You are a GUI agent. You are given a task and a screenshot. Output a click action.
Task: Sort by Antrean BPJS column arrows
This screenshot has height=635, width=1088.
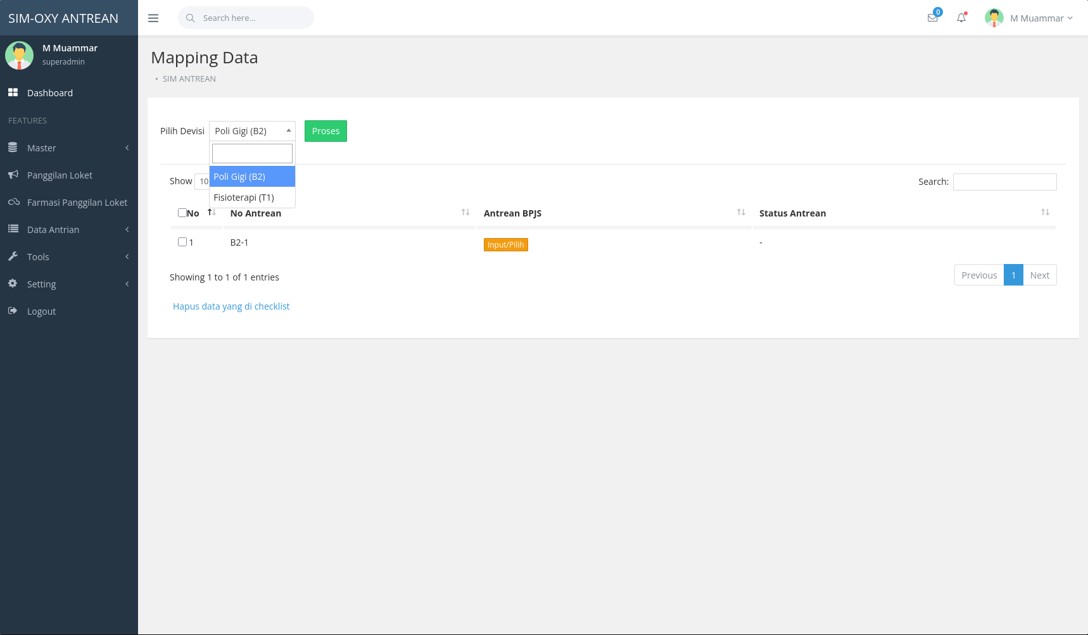pyautogui.click(x=741, y=213)
